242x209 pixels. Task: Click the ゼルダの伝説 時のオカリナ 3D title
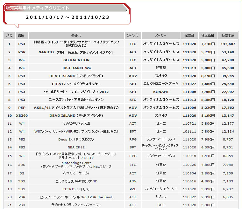click(x=76, y=181)
